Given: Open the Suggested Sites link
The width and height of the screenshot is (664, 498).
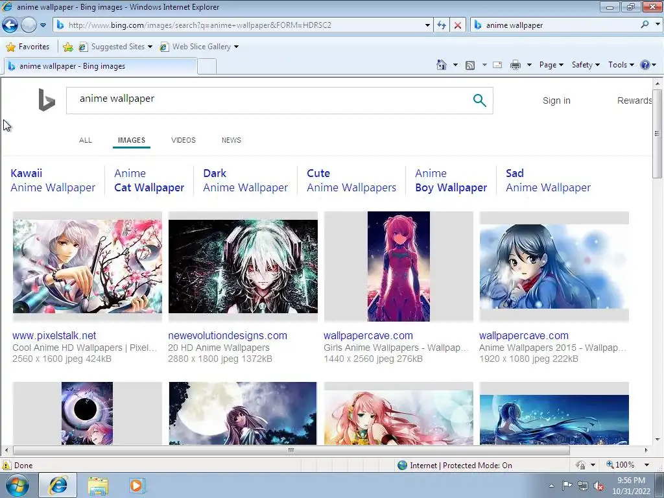Looking at the screenshot, I should (115, 47).
